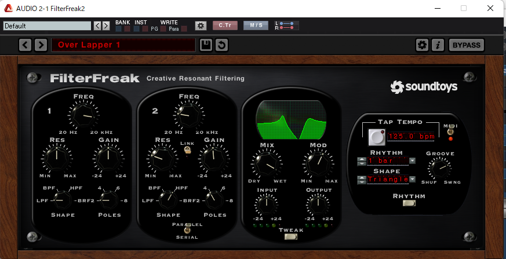Step Shape value down arrow
Viewport: 506px width, 259px height.
pos(362,181)
